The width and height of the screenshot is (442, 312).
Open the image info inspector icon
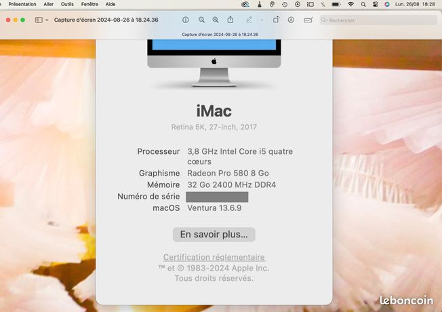pyautogui.click(x=186, y=20)
